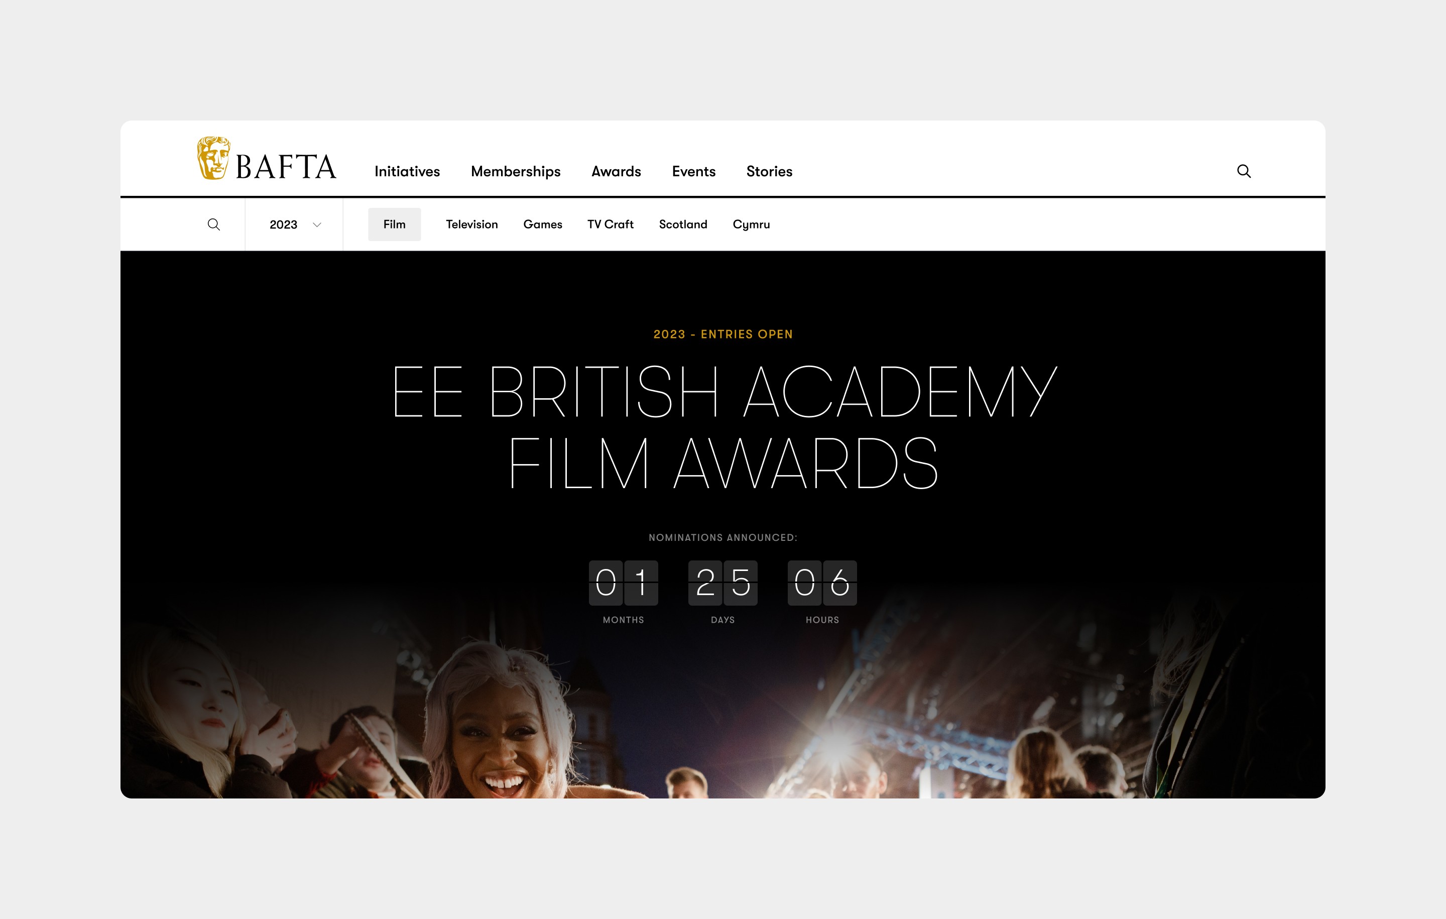The height and width of the screenshot is (919, 1446).
Task: Expand the 2023 year dropdown chevron
Action: pyautogui.click(x=317, y=224)
